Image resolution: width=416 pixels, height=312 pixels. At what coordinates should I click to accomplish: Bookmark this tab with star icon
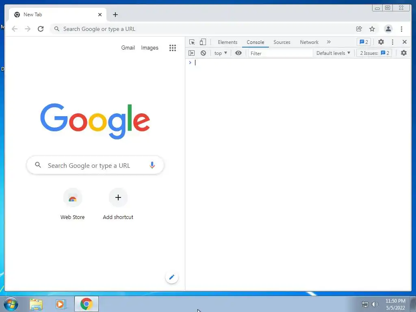[372, 29]
